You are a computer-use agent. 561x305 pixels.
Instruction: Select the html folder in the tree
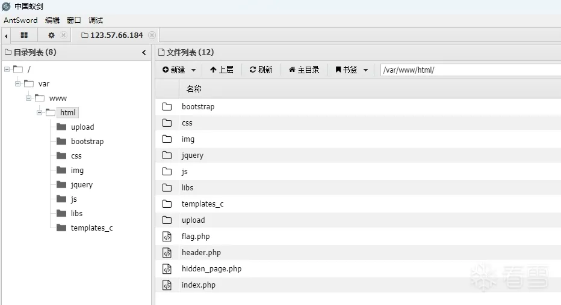pos(67,113)
